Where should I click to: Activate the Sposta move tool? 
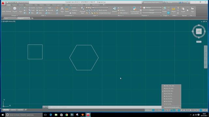pos(32,8)
